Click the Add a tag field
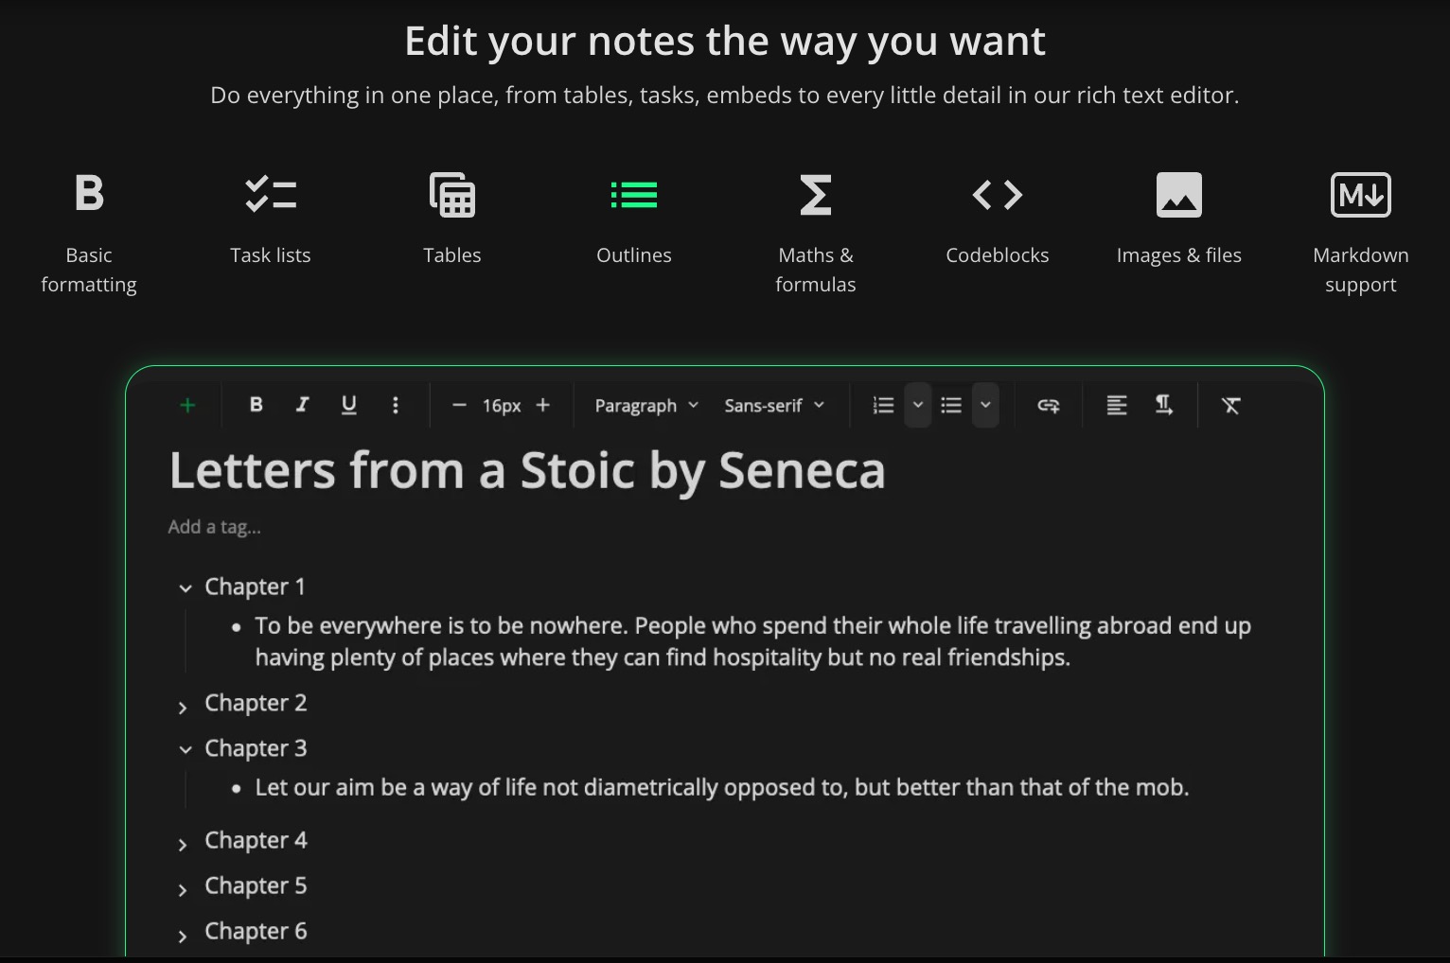The height and width of the screenshot is (963, 1450). coord(215,527)
